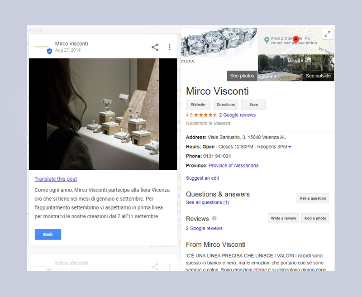Image resolution: width=362 pixels, height=297 pixels.
Task: Click Suggest an edit
Action: 202,178
